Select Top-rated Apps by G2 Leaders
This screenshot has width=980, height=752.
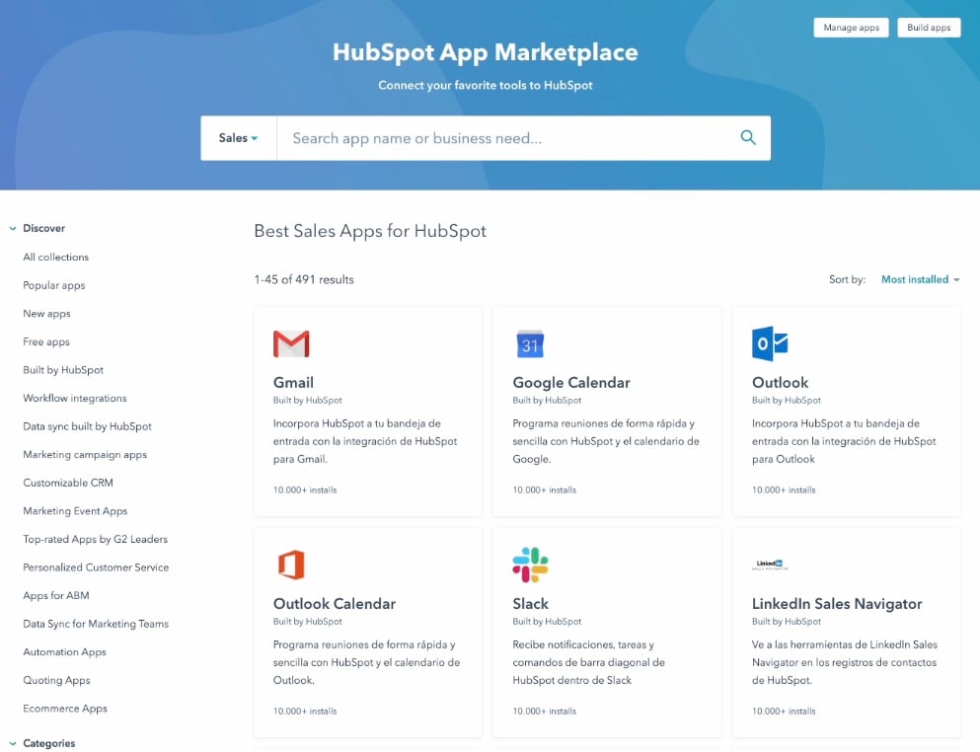[95, 539]
